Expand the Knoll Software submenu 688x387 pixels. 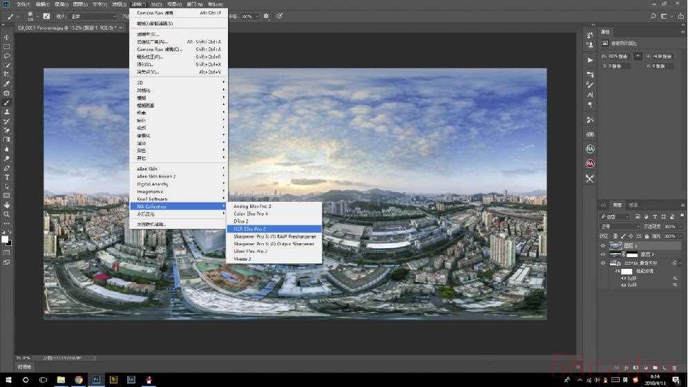tap(179, 199)
